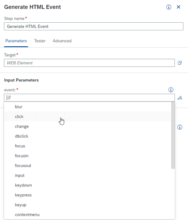Switch to the Tester tab
188x220 pixels.
pos(40,41)
